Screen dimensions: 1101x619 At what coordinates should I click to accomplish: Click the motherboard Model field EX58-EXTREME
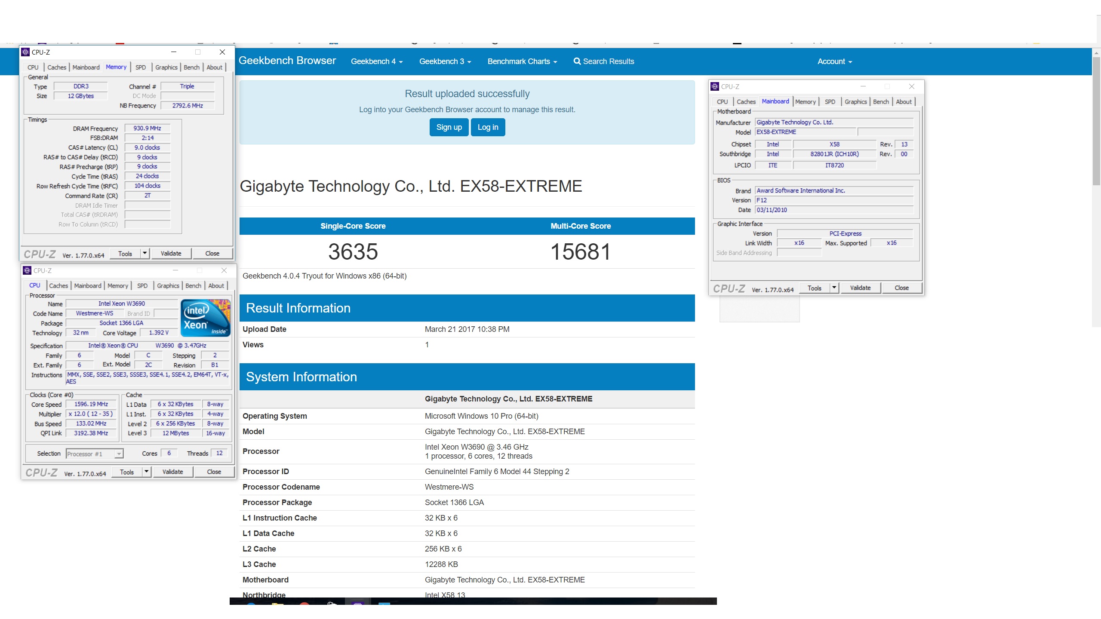(x=806, y=132)
